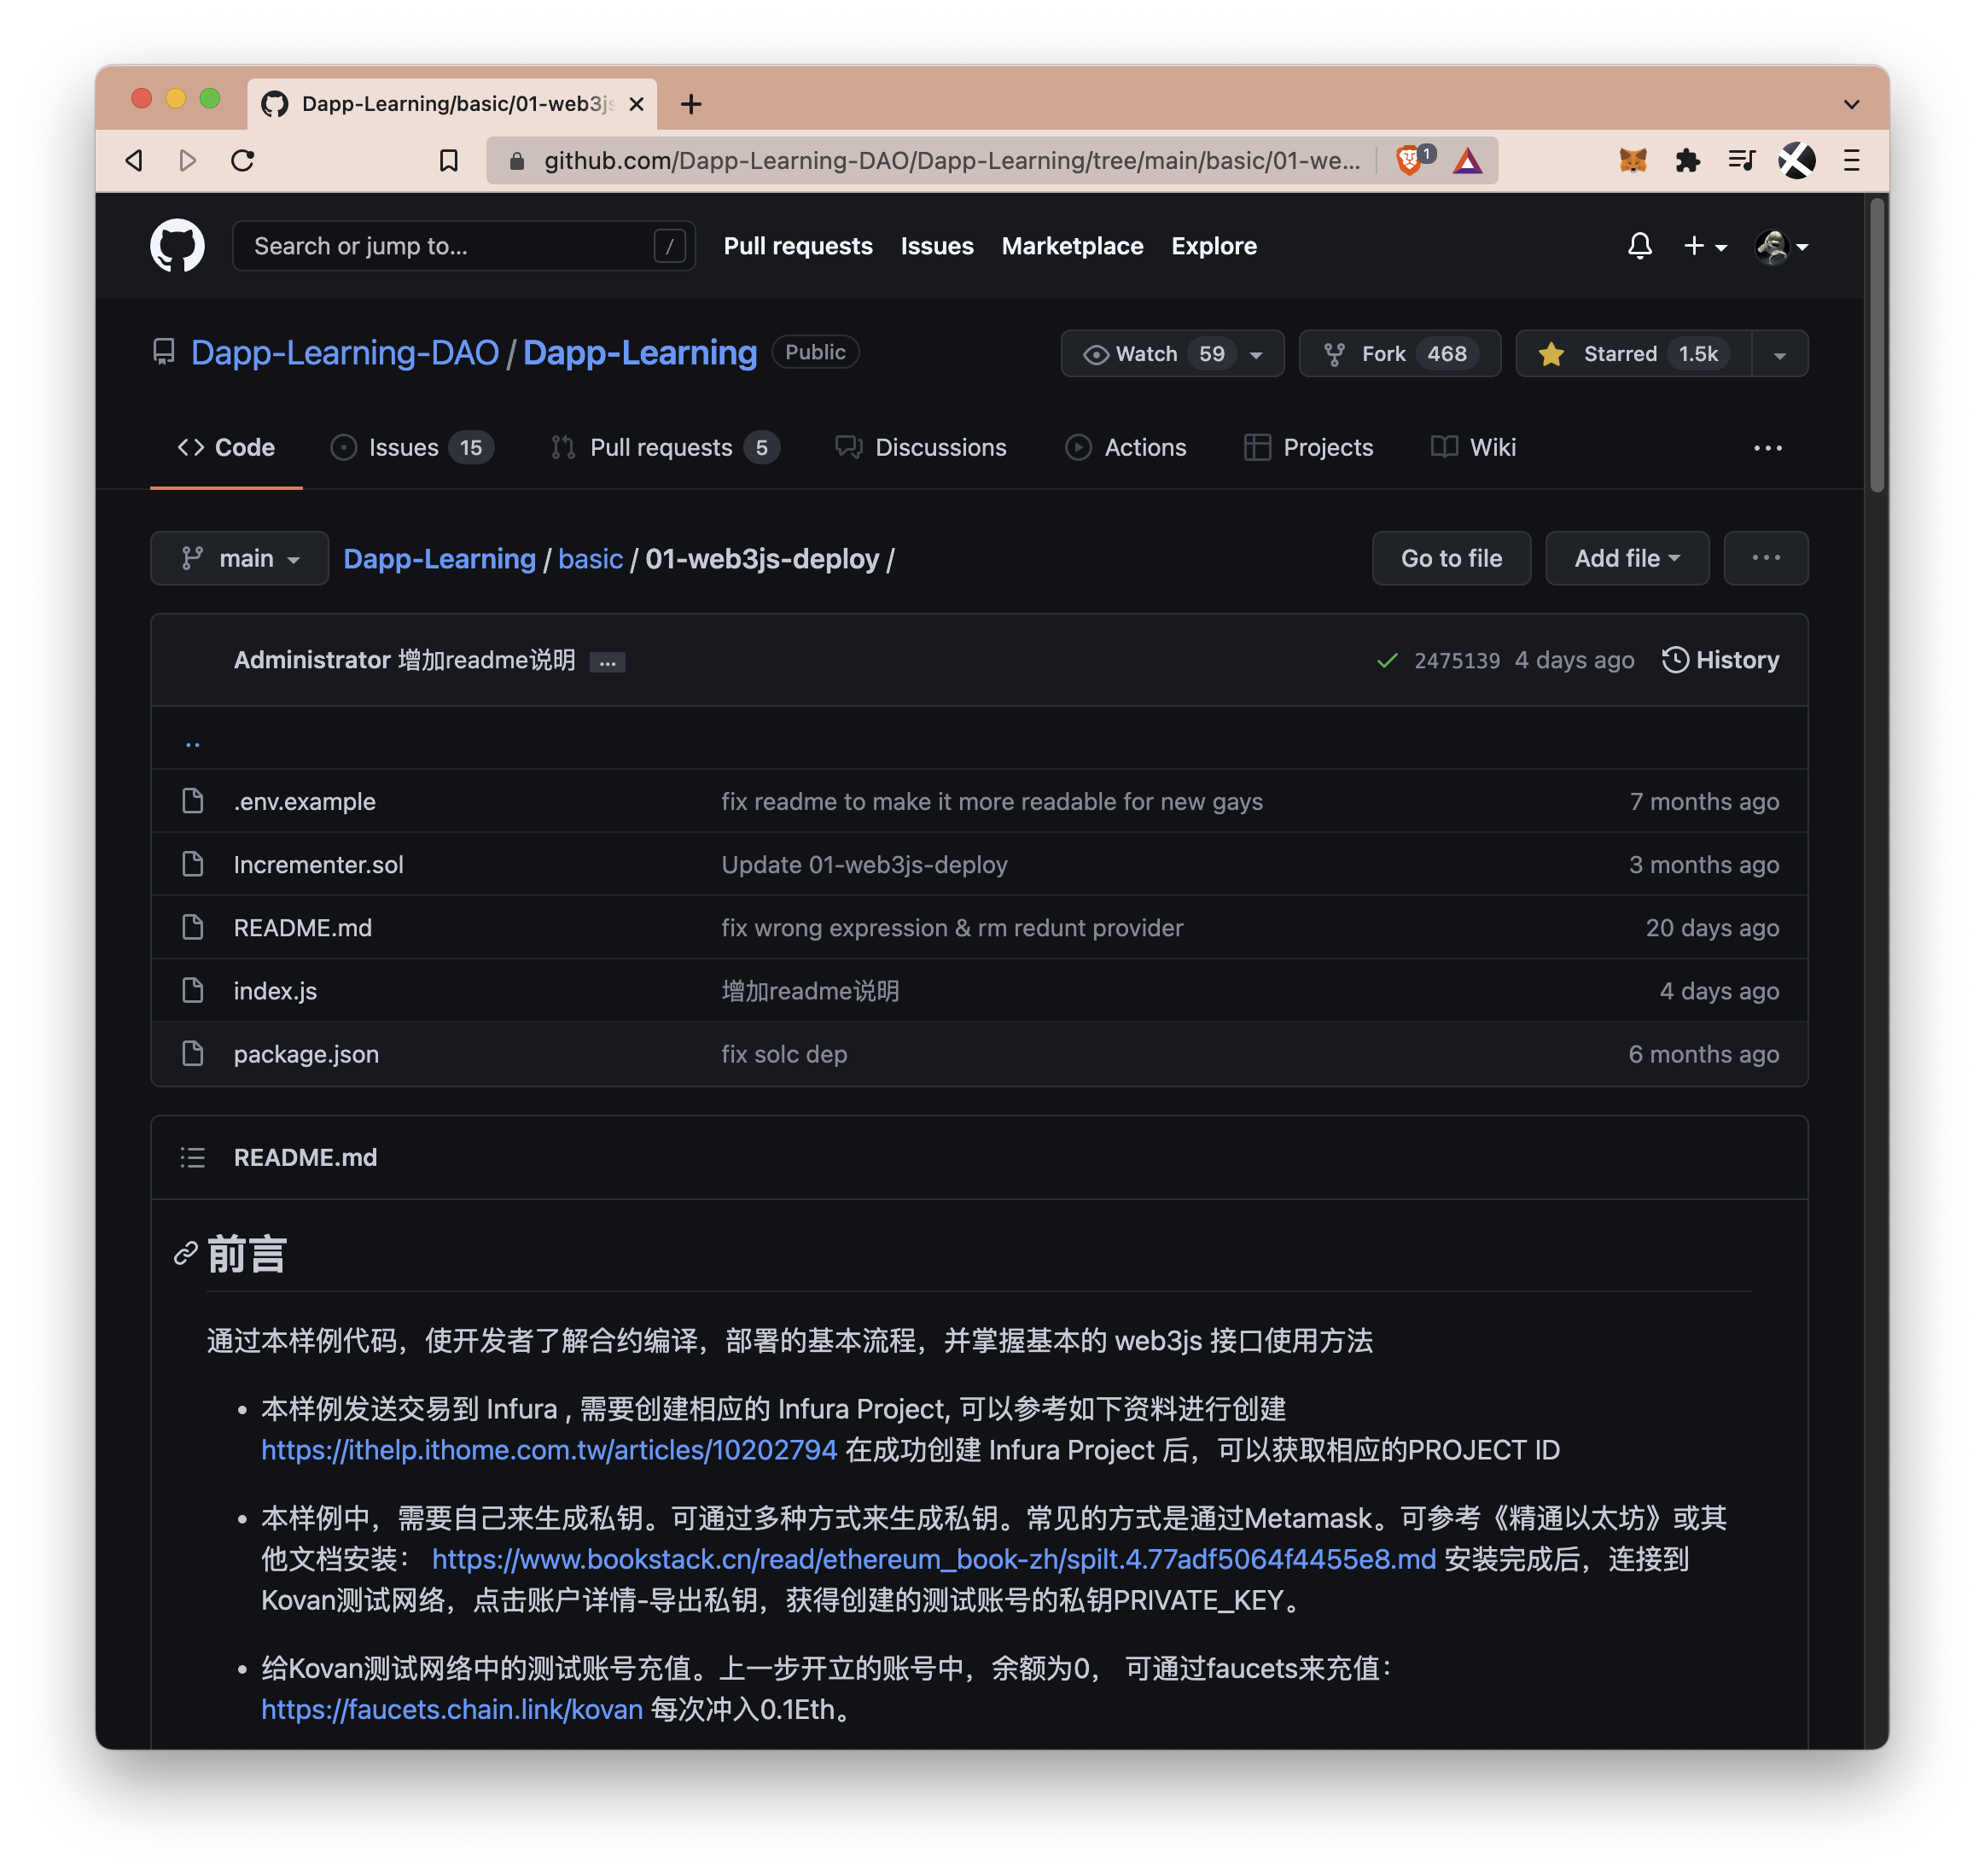1985x1876 pixels.
Task: Open the notifications bell icon
Action: 1639,246
